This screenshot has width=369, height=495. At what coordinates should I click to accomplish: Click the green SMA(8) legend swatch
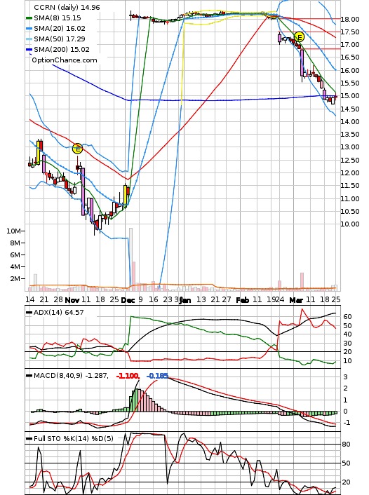[x=29, y=18]
